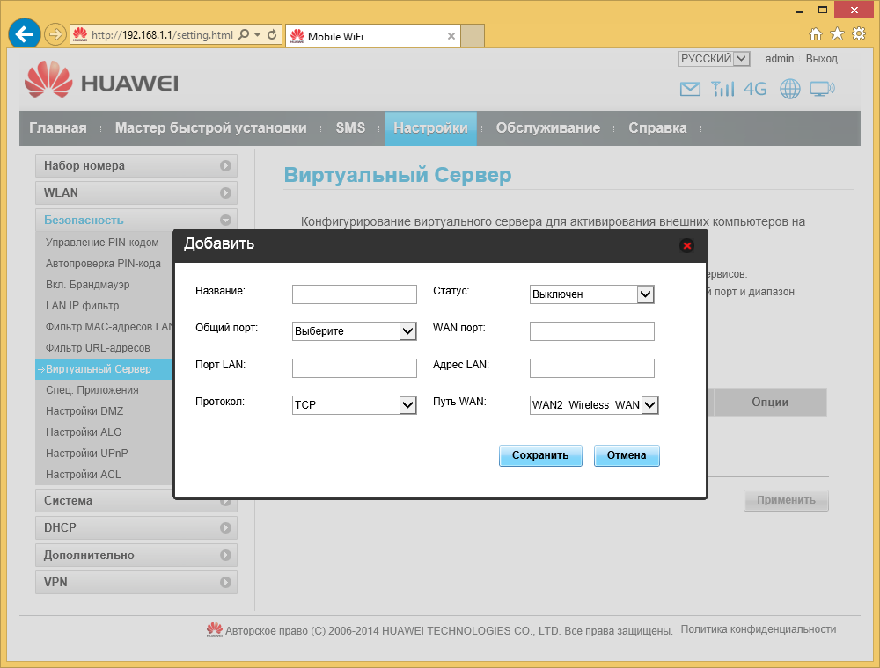This screenshot has height=668, width=880.
Task: Open Автопроверка PIN-кода sidebar item
Action: [x=103, y=264]
